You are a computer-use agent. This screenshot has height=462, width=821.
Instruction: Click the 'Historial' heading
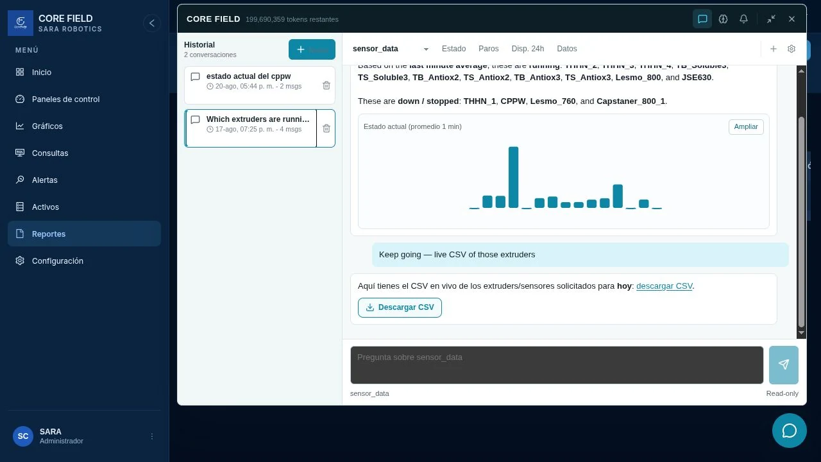[x=199, y=45]
